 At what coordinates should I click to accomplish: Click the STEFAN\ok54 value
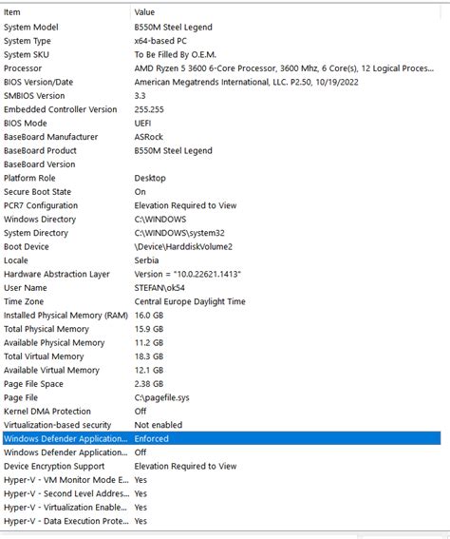coord(159,288)
